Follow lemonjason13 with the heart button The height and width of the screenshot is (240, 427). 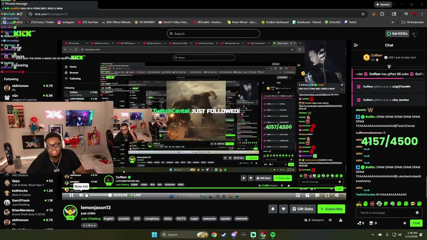283,209
